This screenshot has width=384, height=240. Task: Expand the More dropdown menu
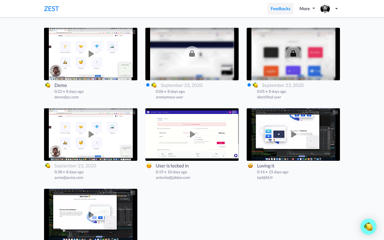point(307,8)
